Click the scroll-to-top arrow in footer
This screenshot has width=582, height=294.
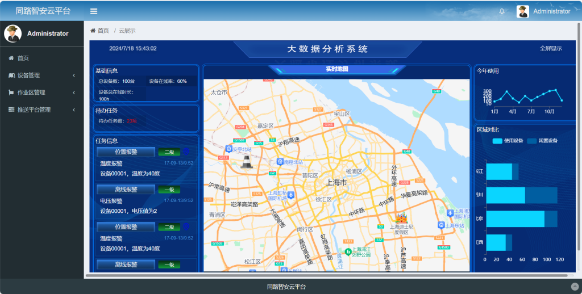tap(575, 287)
